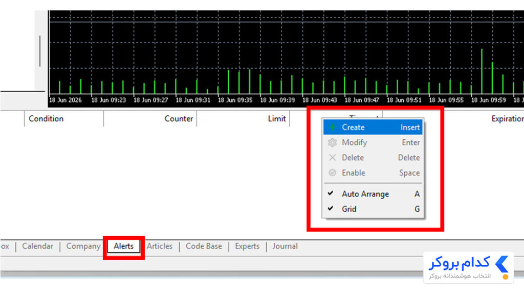The image size is (524, 295).
Task: Click the 18 Jun 2026 date label
Action: [x=65, y=100]
